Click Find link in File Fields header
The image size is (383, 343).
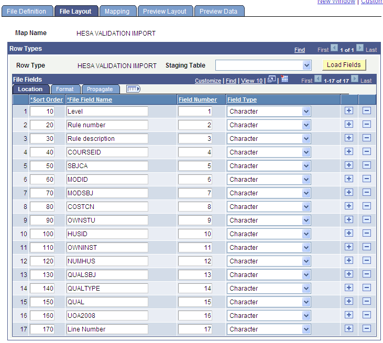coord(231,81)
